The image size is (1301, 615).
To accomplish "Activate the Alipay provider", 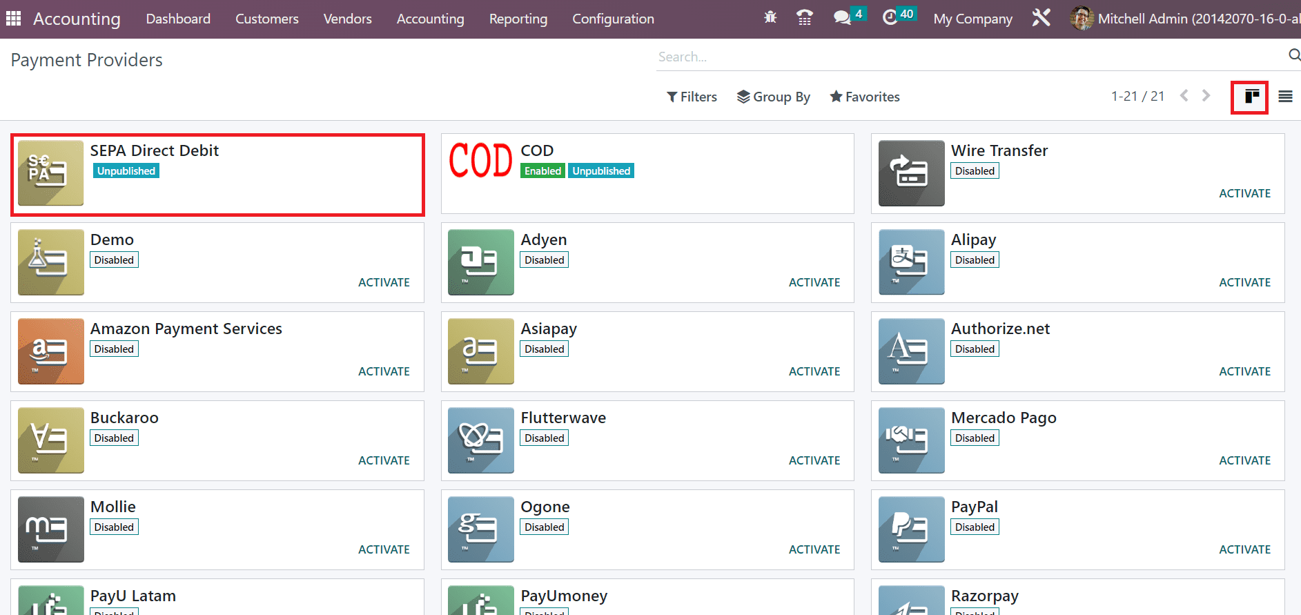I will (1244, 282).
